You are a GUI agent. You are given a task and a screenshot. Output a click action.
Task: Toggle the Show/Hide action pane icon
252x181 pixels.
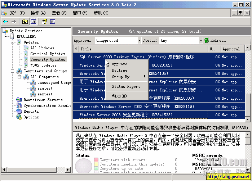53,22
